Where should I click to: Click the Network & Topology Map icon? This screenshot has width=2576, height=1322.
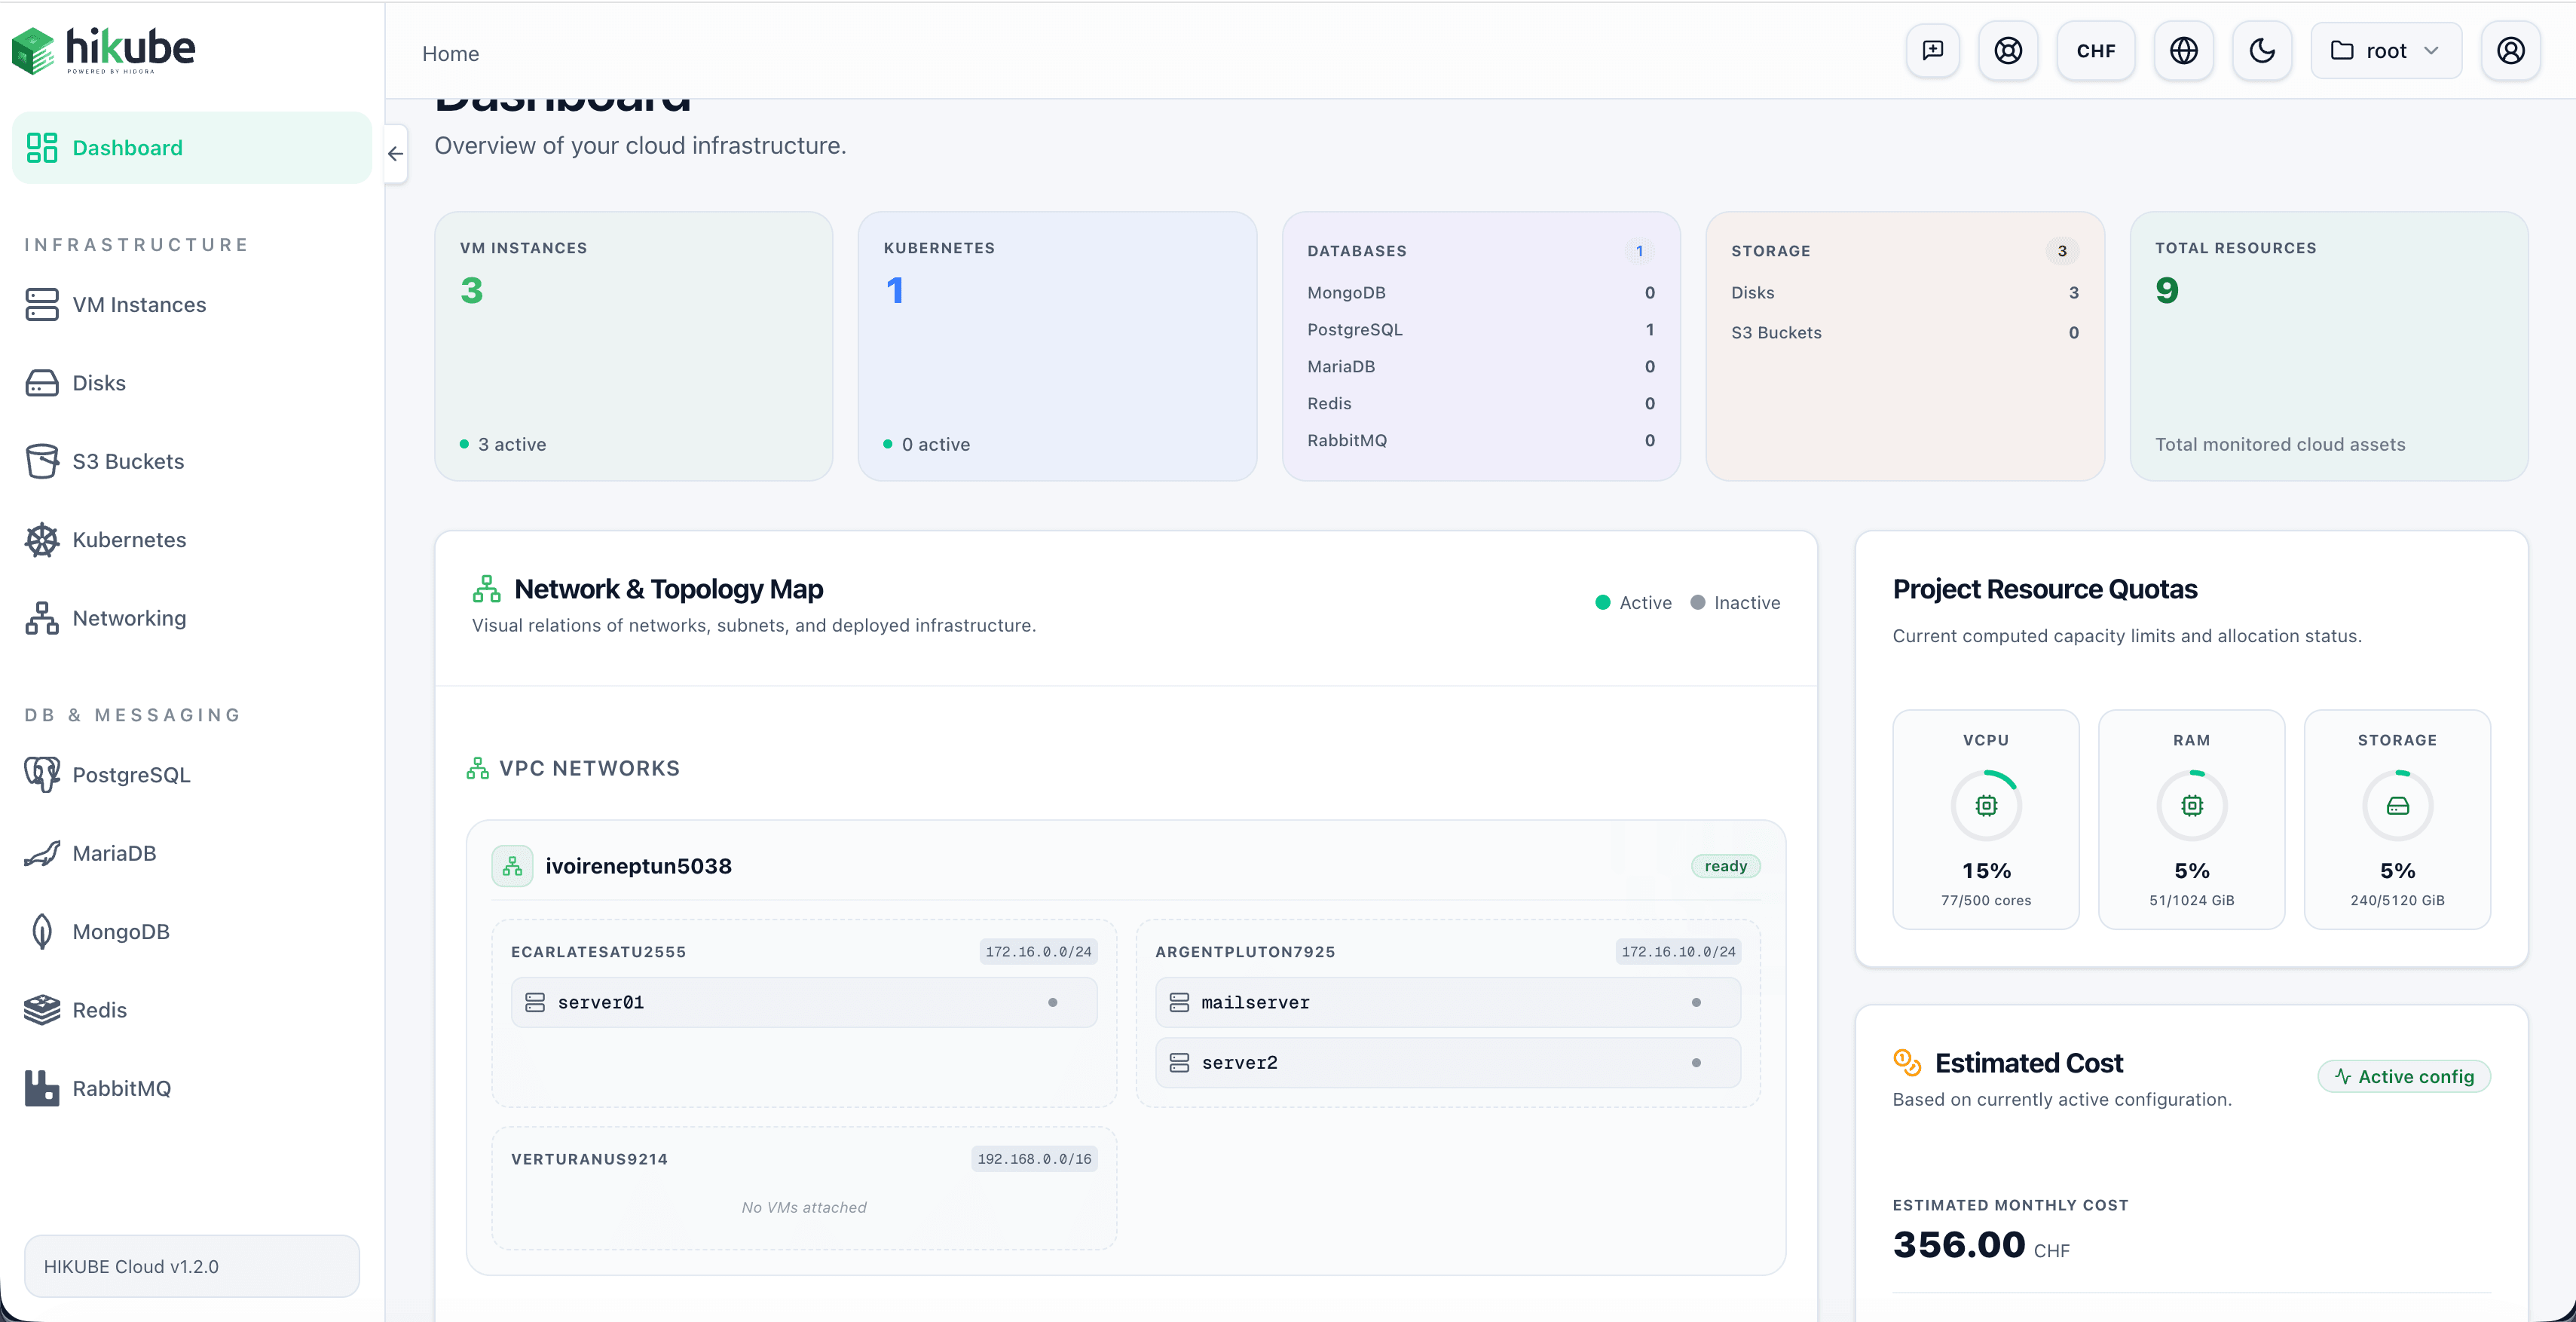(x=487, y=589)
